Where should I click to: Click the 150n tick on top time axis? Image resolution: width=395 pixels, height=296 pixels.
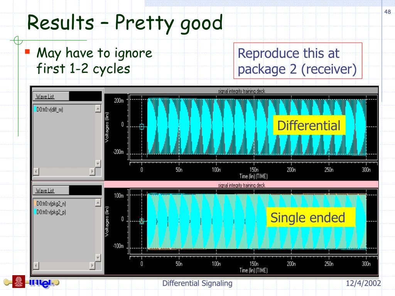pyautogui.click(x=254, y=170)
